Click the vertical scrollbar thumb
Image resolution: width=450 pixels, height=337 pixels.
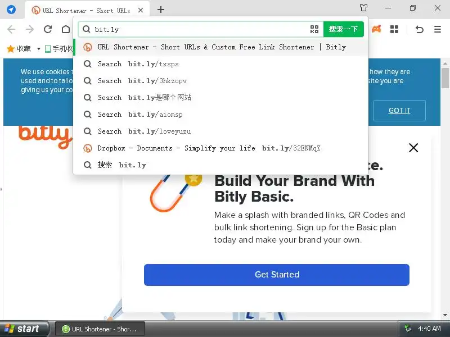tap(445, 78)
